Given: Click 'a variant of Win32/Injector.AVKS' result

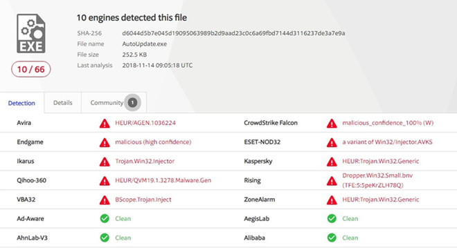Looking at the screenshot, I should (x=387, y=142).
